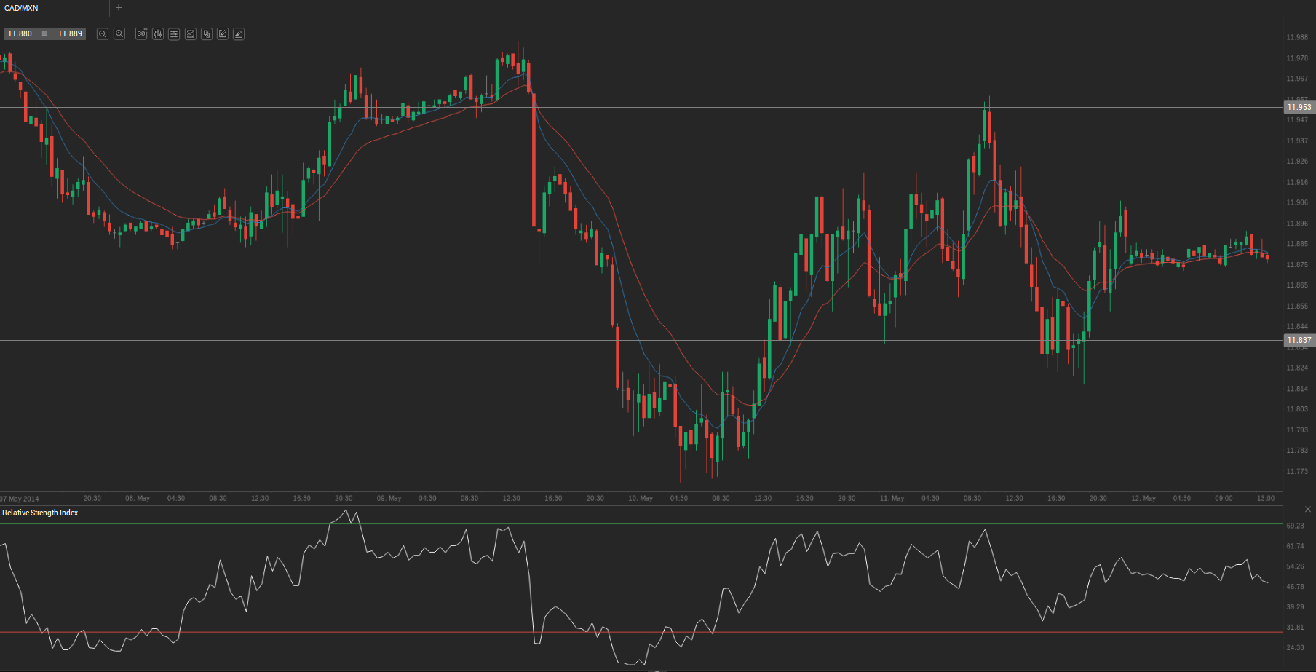The image size is (1316, 672).
Task: Open the chart settings sliders icon
Action: [x=174, y=34]
